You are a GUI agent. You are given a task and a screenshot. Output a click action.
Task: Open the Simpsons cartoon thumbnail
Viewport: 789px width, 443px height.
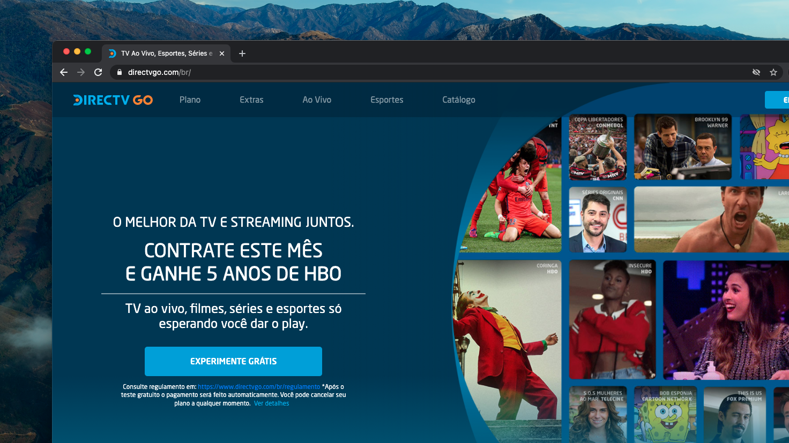[764, 147]
